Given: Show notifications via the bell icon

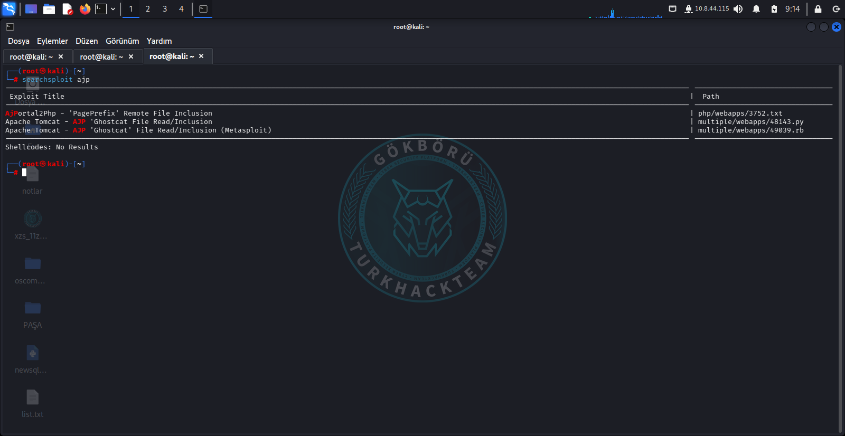Looking at the screenshot, I should [x=756, y=9].
